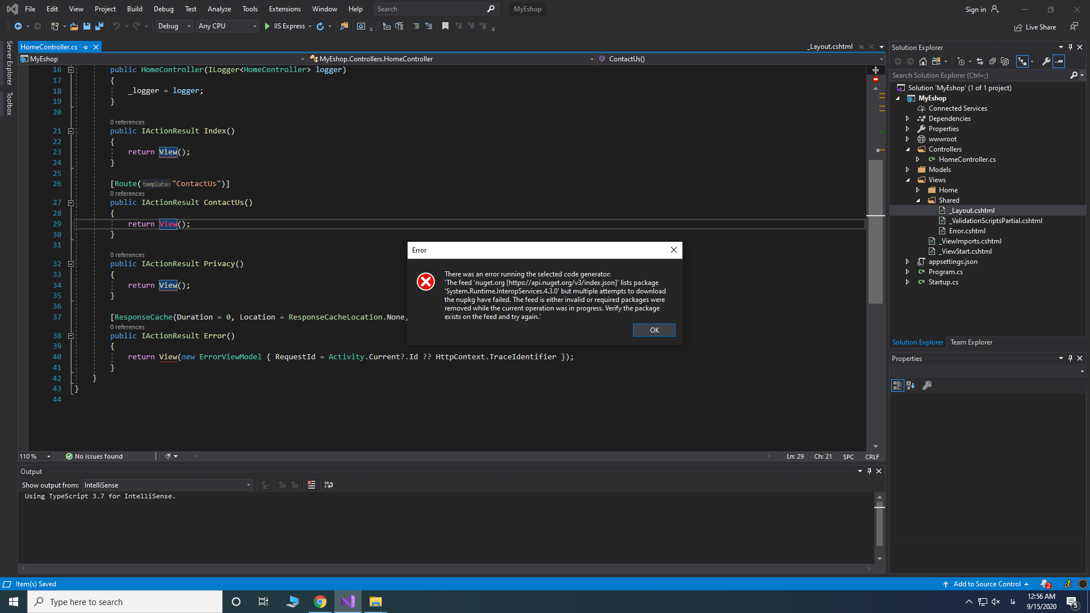Start debugging with IIS Express play button
The image size is (1090, 613).
(267, 26)
